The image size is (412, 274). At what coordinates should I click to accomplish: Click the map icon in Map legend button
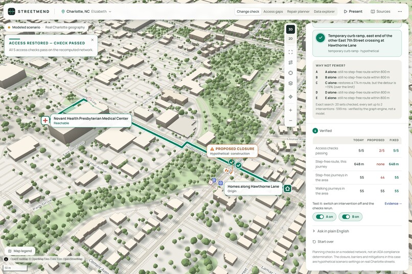tap(10, 251)
